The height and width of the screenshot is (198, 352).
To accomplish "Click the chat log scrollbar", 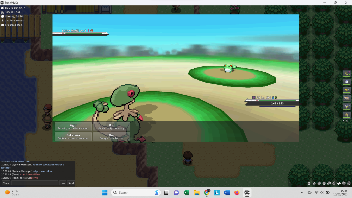I will pos(74,177).
